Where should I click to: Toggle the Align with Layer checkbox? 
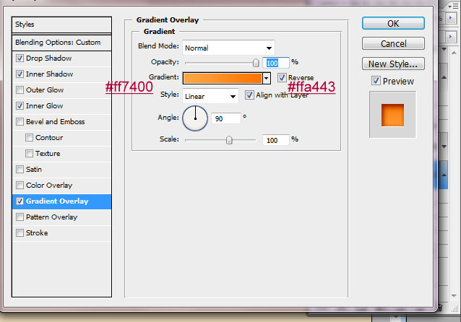point(249,95)
